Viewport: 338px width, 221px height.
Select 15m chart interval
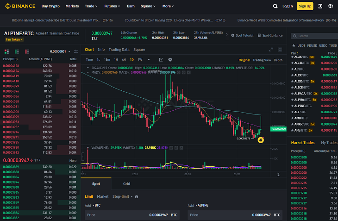[107, 60]
